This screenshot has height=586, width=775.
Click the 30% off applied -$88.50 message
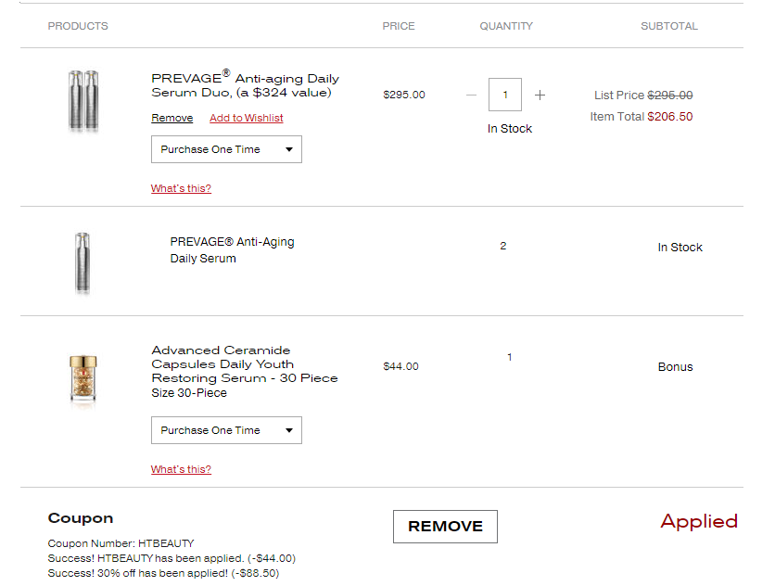[163, 573]
